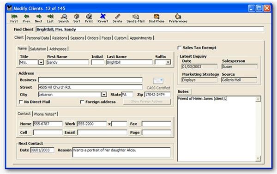Go to the Next client record
Image resolution: width=277 pixels, height=174 pixels.
pos(38,18)
